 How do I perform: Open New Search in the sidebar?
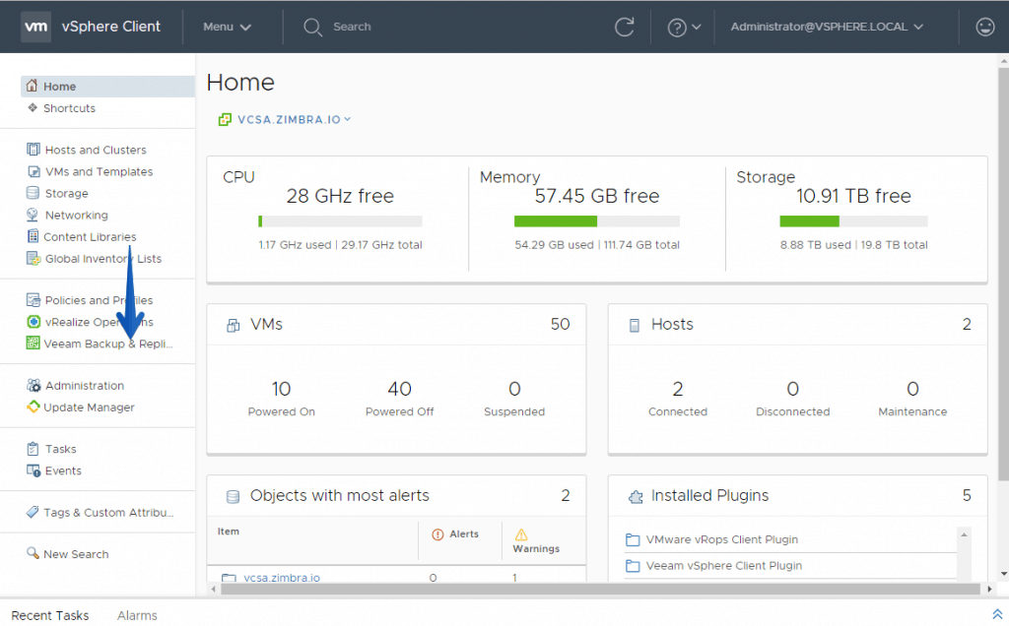(76, 554)
